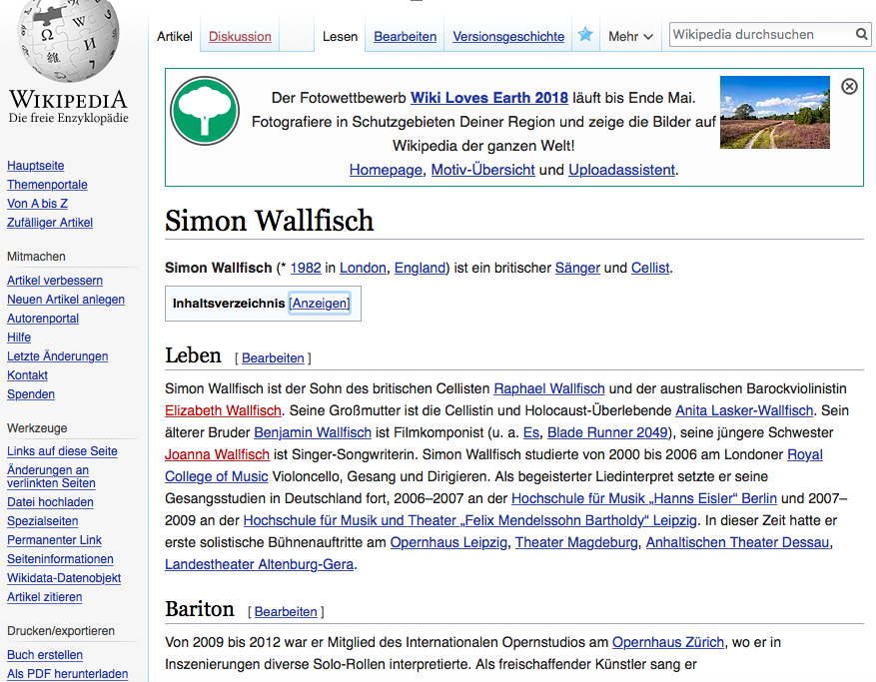Image resolution: width=876 pixels, height=682 pixels.
Task: Open the Cellist link
Action: [649, 269]
